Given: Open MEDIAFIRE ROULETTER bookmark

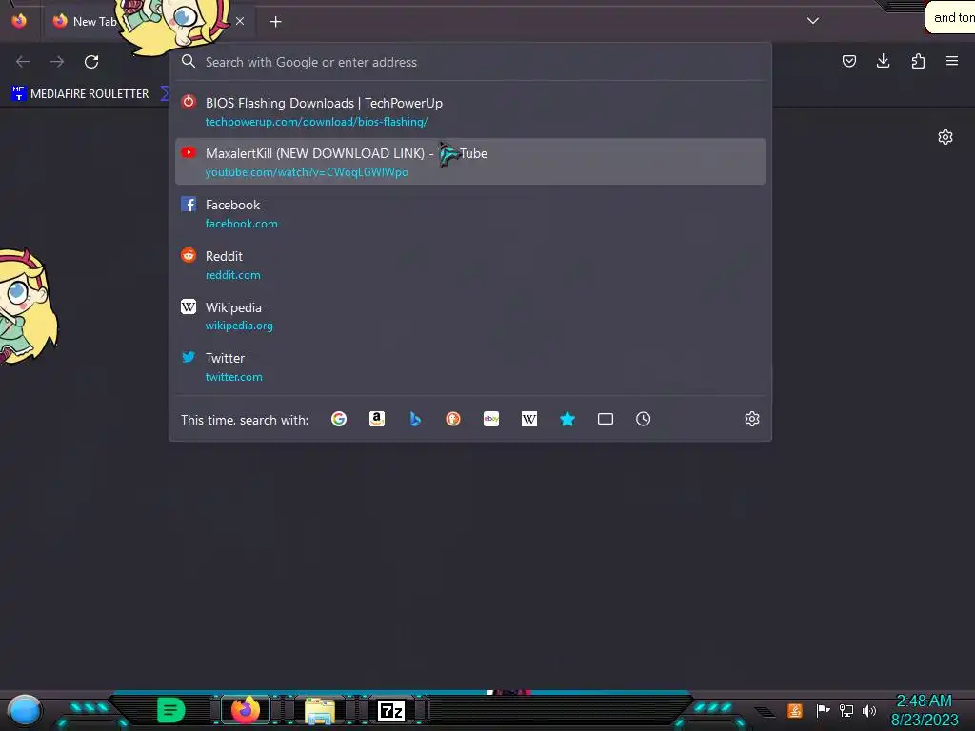Looking at the screenshot, I should click(x=81, y=94).
